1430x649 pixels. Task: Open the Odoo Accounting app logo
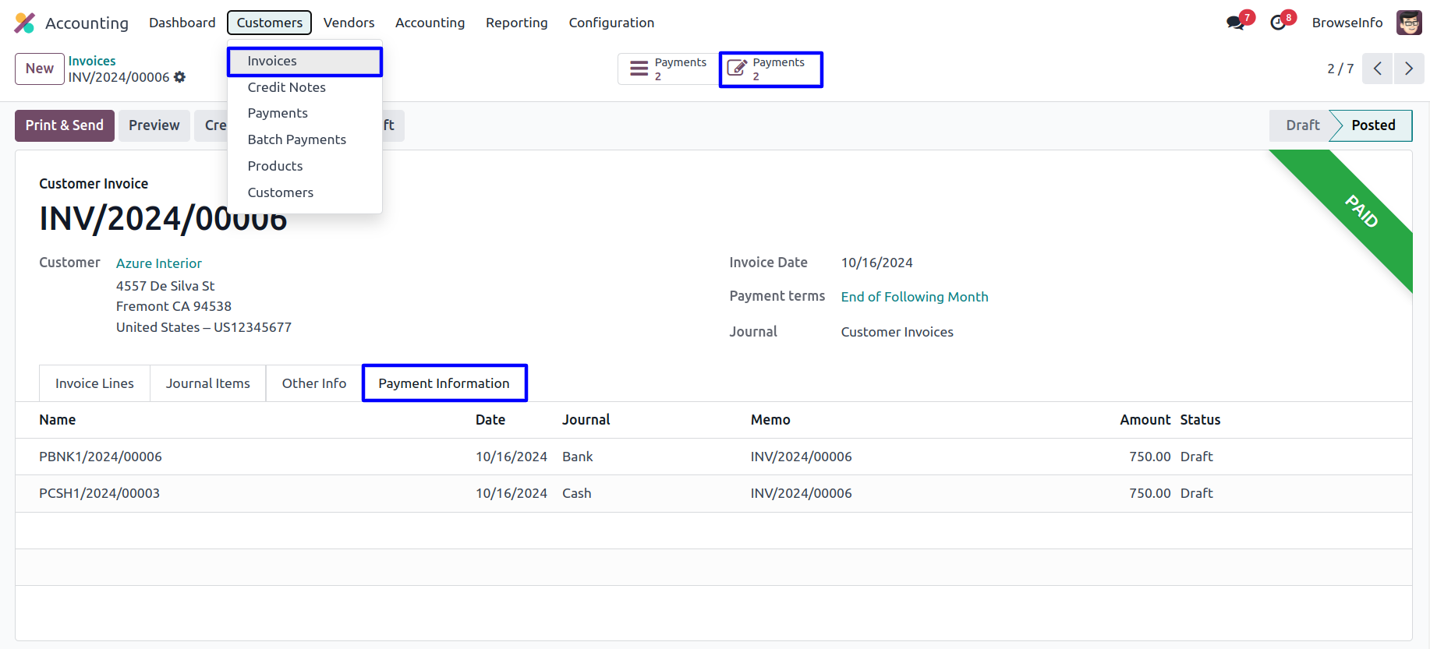click(25, 23)
